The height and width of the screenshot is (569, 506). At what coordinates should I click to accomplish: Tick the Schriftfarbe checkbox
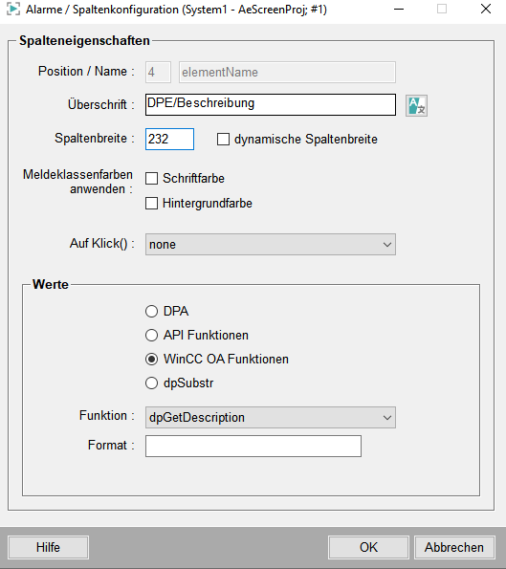[x=151, y=179]
